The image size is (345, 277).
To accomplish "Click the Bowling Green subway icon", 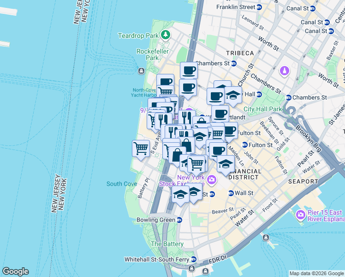I will (179, 220).
